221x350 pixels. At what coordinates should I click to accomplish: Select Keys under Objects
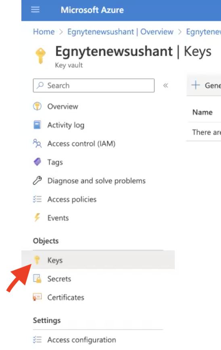(x=98, y=260)
